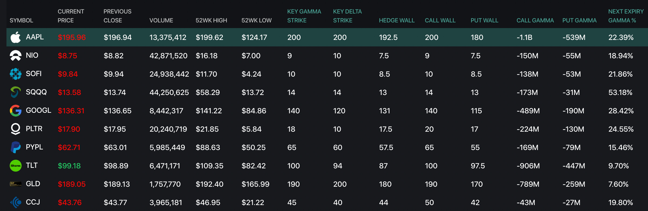Image resolution: width=648 pixels, height=211 pixels.
Task: Click the PUT GAMMA column header
Action: coord(579,21)
